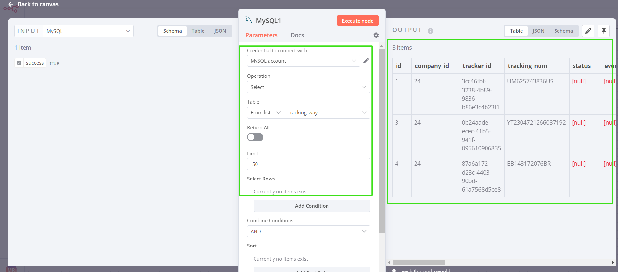This screenshot has height=272, width=618.
Task: Open node settings gear icon
Action: tap(376, 35)
